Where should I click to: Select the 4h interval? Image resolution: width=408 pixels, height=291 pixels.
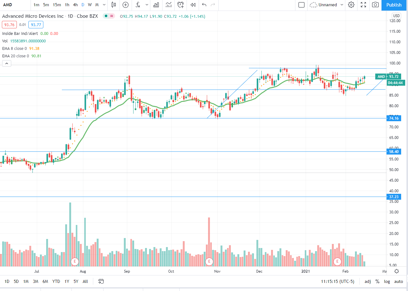click(75, 5)
